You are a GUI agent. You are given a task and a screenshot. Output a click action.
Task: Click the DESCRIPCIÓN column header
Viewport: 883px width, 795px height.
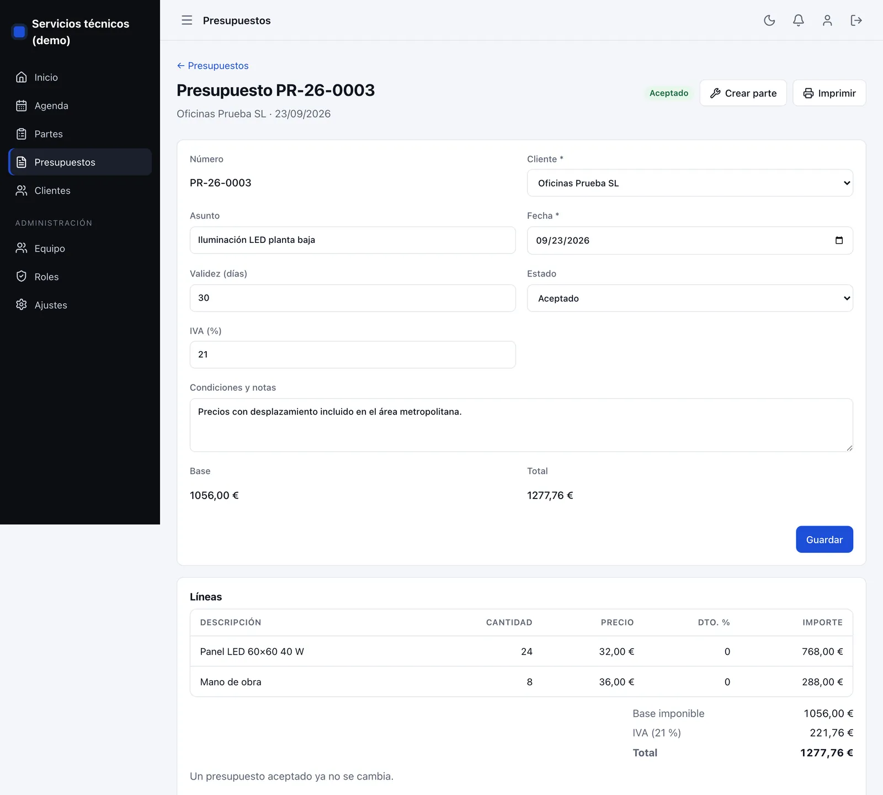click(x=231, y=622)
